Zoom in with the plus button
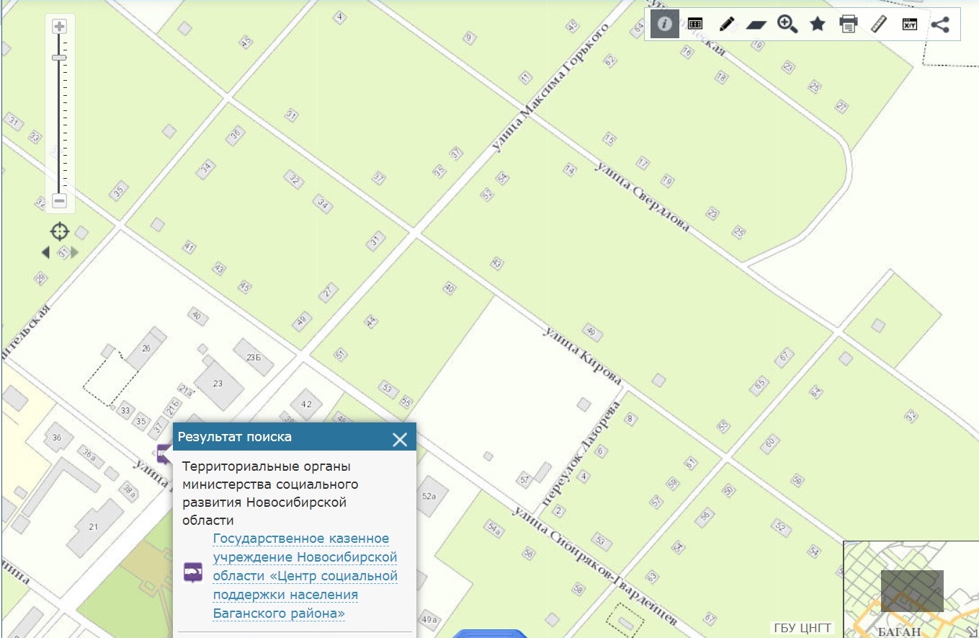Viewport: 979px width, 638px height. coord(60,27)
